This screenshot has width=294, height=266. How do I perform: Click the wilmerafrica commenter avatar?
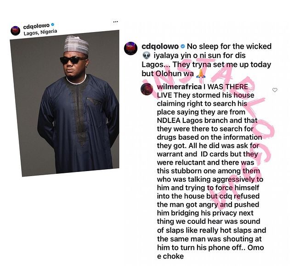(x=147, y=89)
